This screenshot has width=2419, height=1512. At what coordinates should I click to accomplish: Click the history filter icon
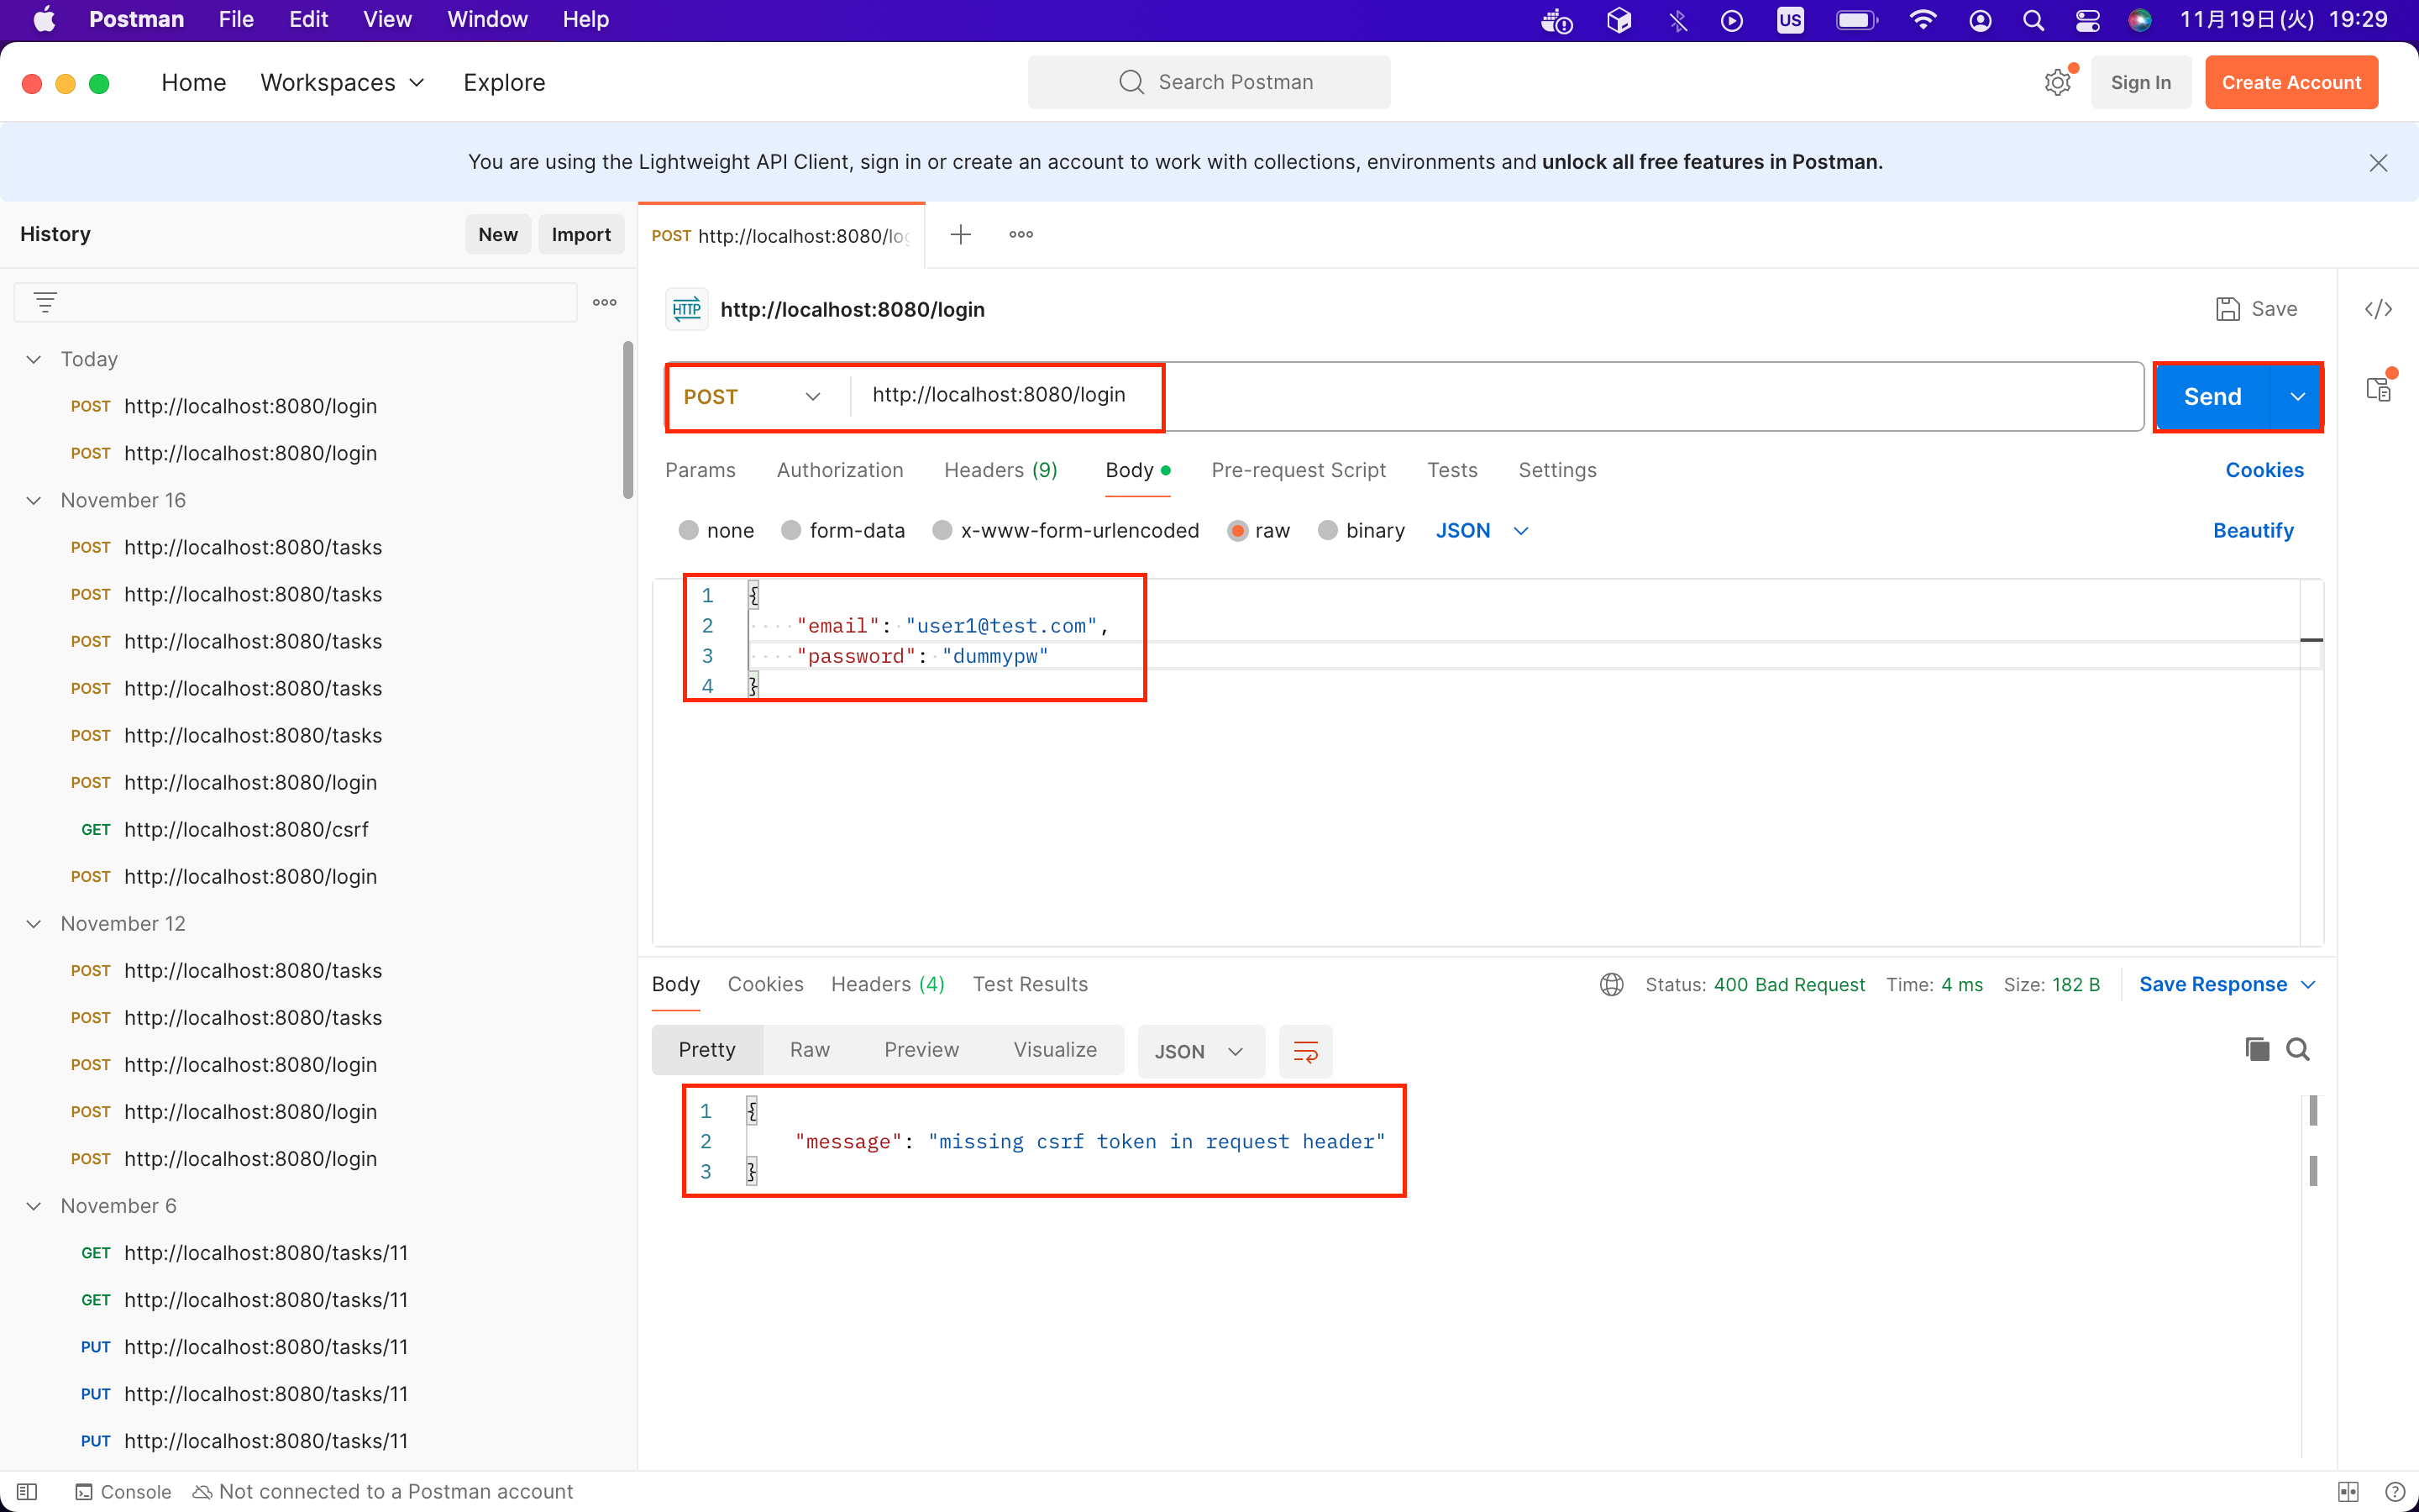[45, 302]
